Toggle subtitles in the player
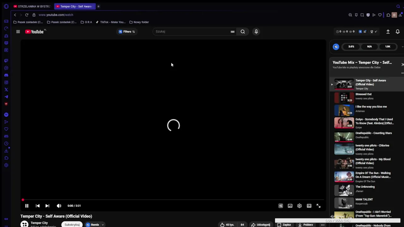The width and height of the screenshot is (404, 227). coord(290,206)
